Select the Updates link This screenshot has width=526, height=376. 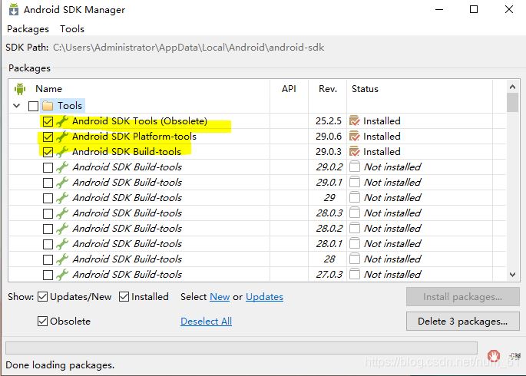tap(264, 297)
